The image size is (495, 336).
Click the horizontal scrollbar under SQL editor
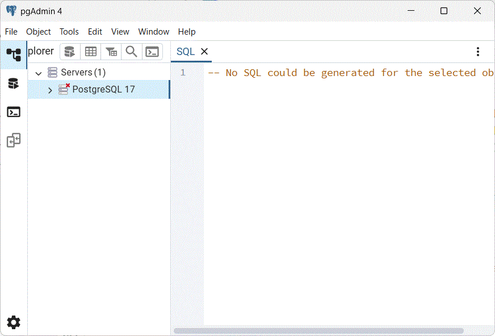click(318, 330)
